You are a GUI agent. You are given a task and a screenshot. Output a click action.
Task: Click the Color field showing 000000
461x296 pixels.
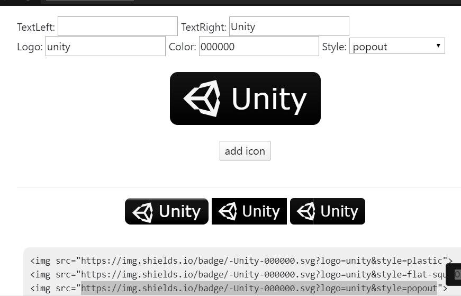pos(259,46)
